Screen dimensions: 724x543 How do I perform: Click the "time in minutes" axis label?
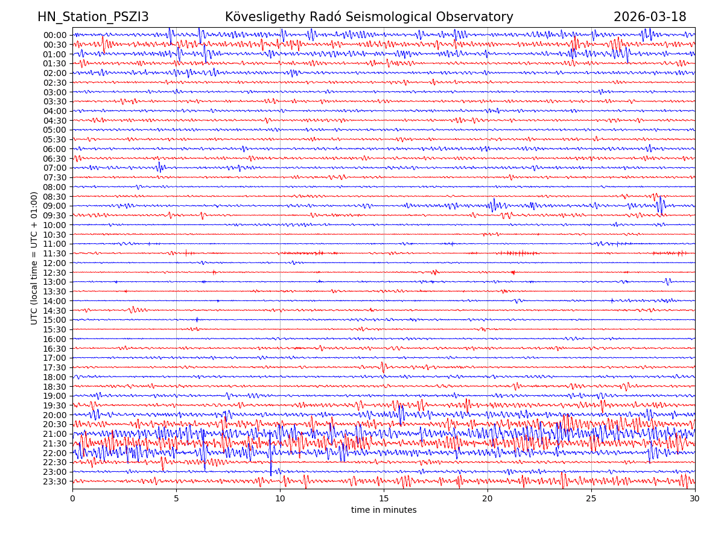click(x=384, y=510)
